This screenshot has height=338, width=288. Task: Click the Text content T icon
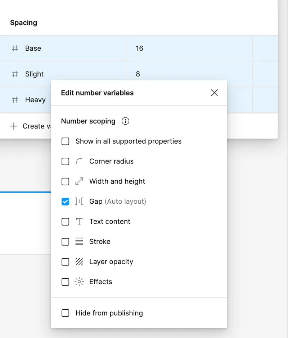pos(79,222)
